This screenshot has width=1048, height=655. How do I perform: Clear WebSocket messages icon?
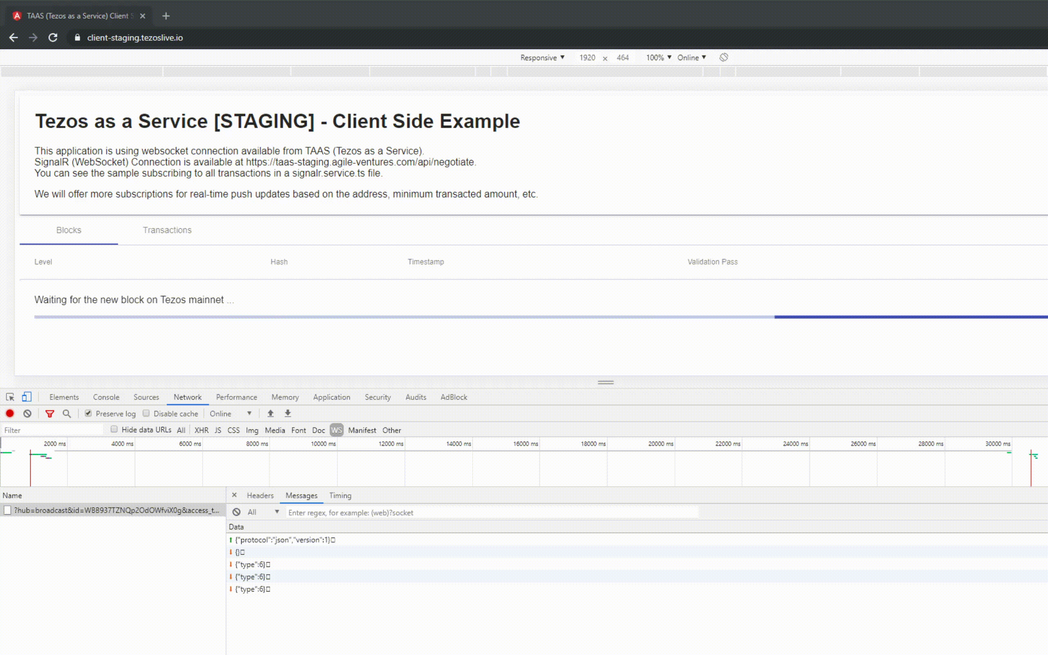tap(237, 512)
